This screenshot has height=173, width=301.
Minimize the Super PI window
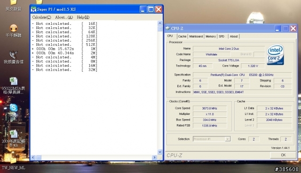(x=143, y=9)
